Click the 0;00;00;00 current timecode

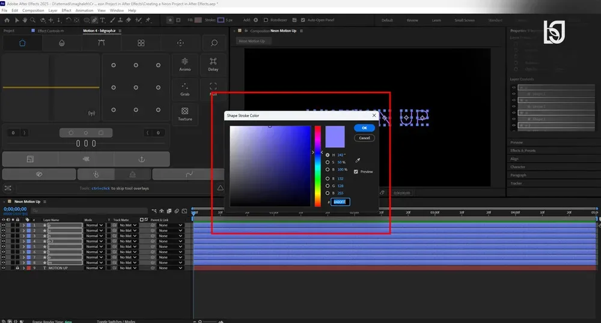point(15,209)
